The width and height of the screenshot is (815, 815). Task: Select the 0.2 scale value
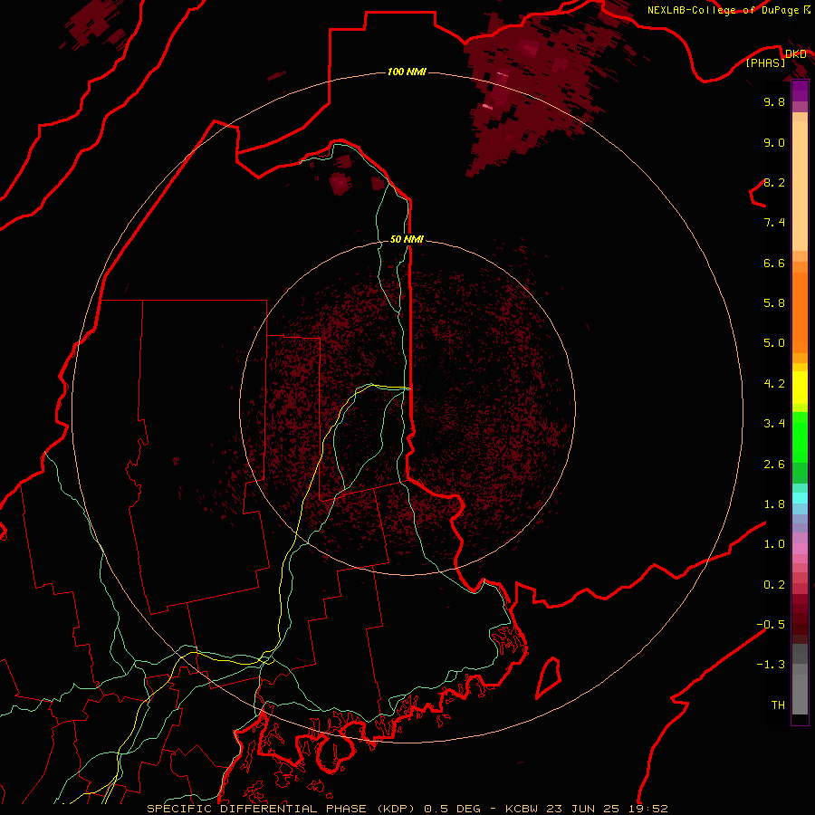(774, 585)
